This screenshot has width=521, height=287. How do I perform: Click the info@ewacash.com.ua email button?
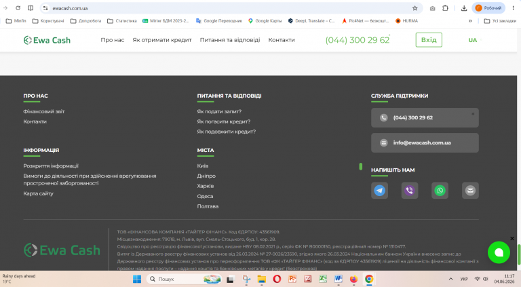pyautogui.click(x=425, y=143)
